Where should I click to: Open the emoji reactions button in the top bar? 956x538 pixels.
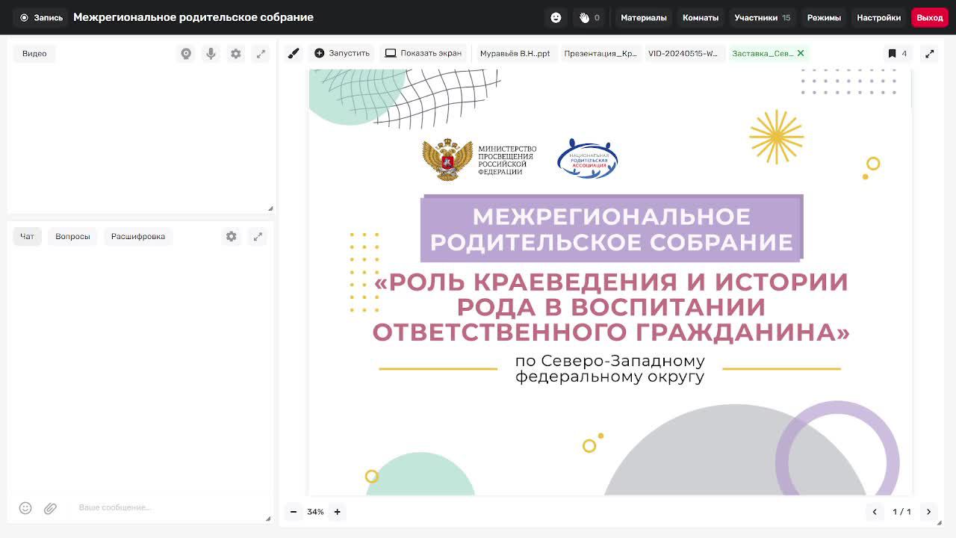tap(556, 17)
